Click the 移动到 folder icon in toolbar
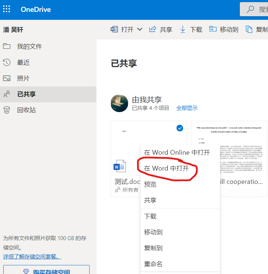 pos(213,29)
